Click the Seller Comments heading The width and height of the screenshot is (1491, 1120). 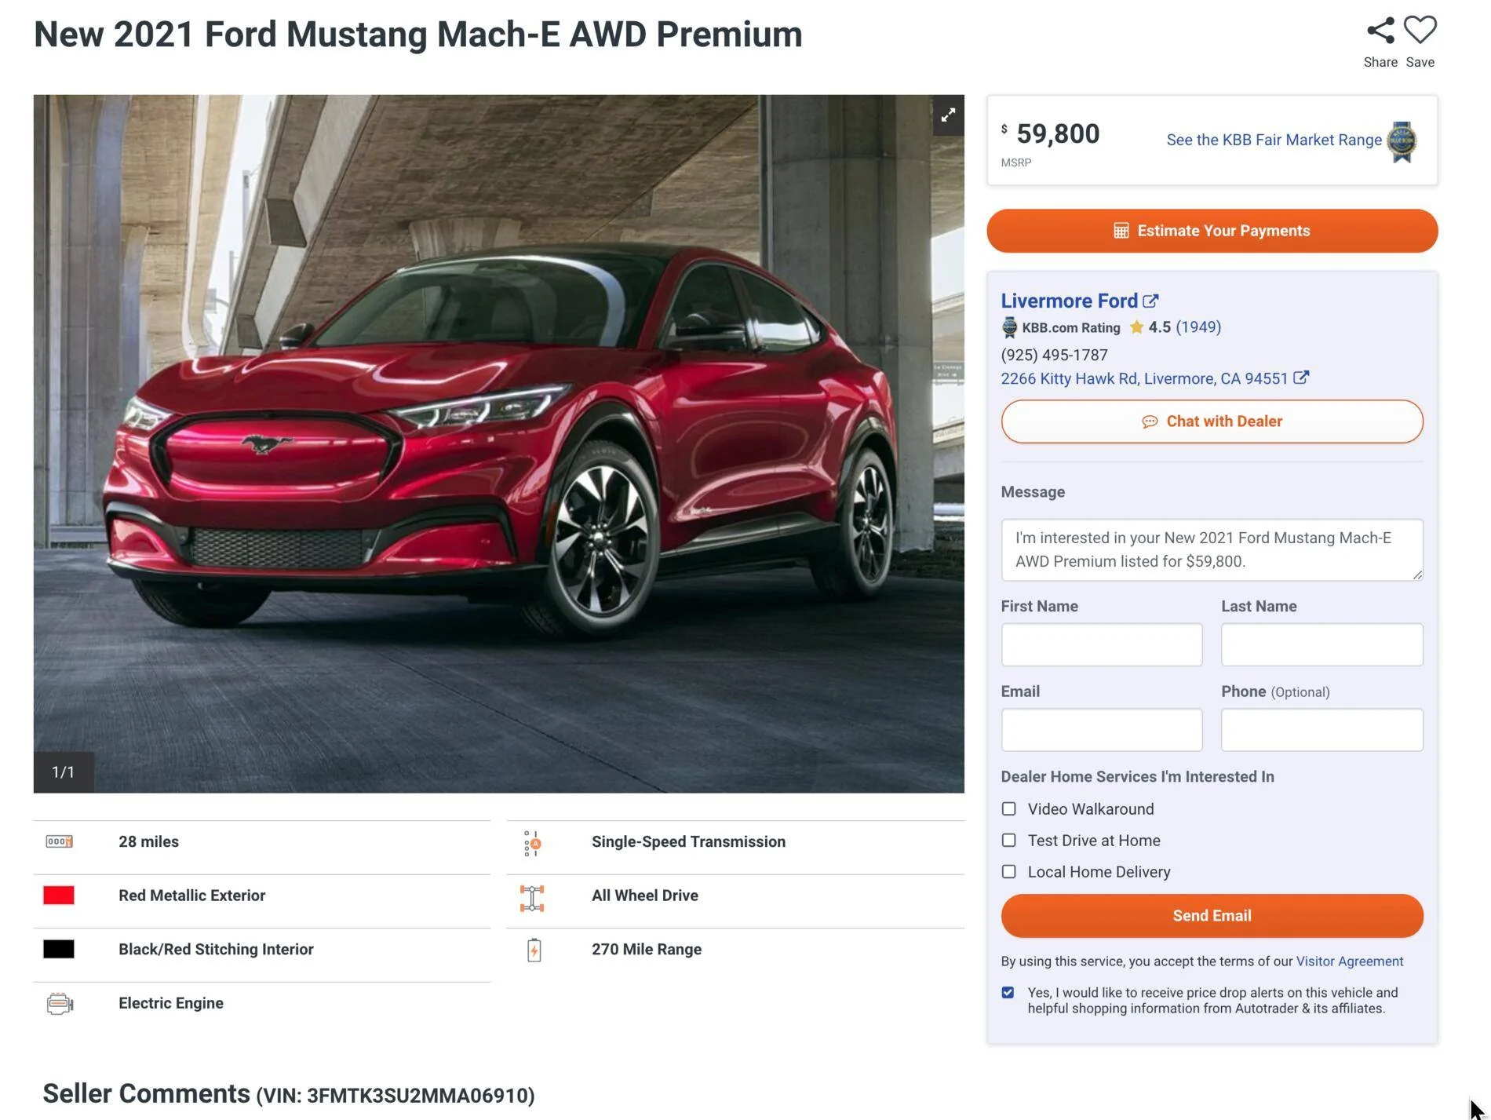(146, 1094)
